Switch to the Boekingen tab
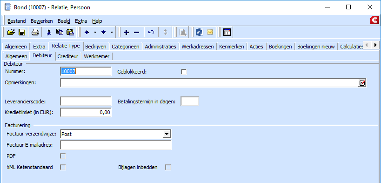 [x=281, y=47]
